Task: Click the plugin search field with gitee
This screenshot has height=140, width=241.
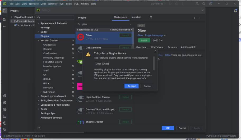Action: [x=105, y=24]
